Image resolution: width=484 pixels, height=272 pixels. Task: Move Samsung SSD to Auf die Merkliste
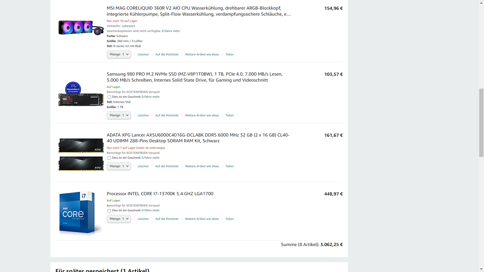(x=167, y=115)
